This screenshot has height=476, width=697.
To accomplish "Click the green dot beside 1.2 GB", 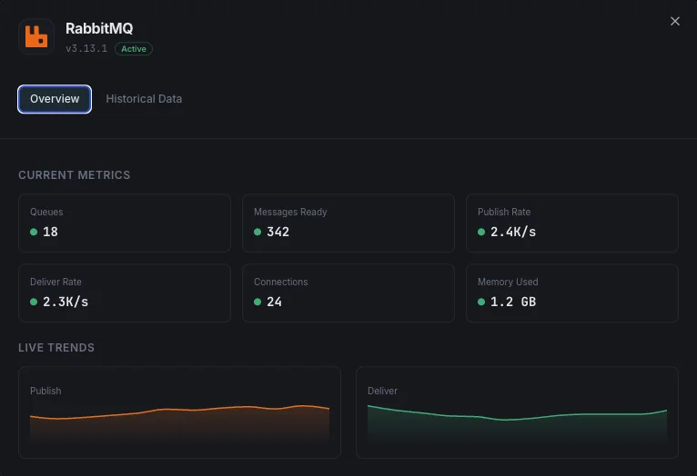I will [x=481, y=302].
